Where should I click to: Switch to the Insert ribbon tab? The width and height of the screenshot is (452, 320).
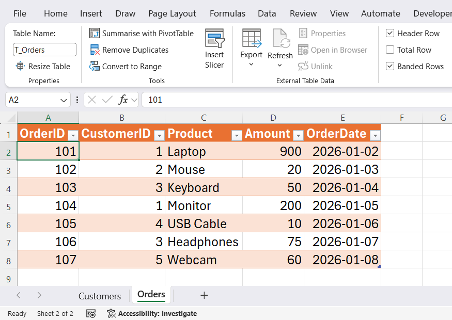point(91,13)
